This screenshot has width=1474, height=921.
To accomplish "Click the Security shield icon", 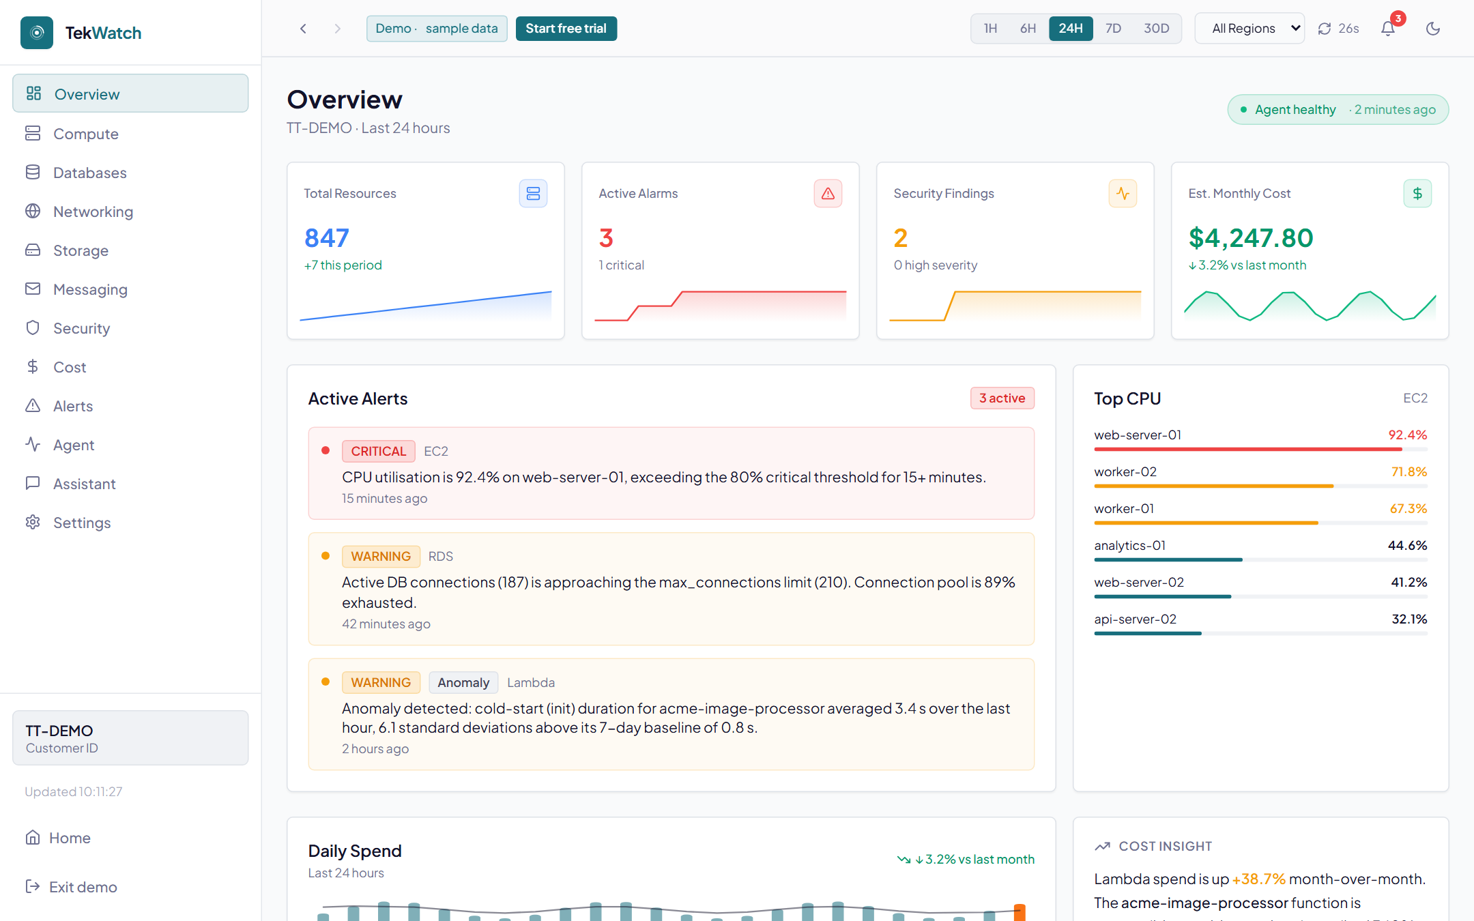I will pos(33,327).
